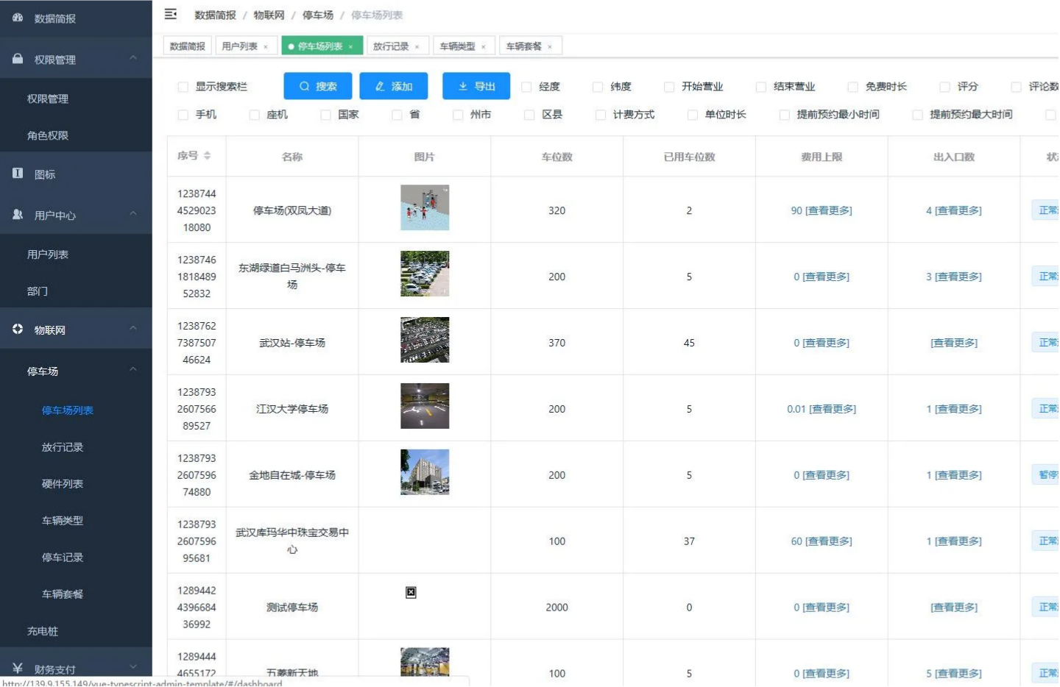This screenshot has height=687, width=1060.
Task: Click the broken image icon for 测试停车场
Action: 411,591
